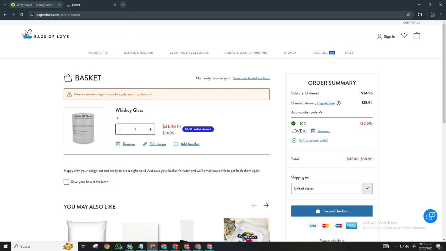
Task: Open Fabric & Leather Printing menu
Action: (x=246, y=53)
